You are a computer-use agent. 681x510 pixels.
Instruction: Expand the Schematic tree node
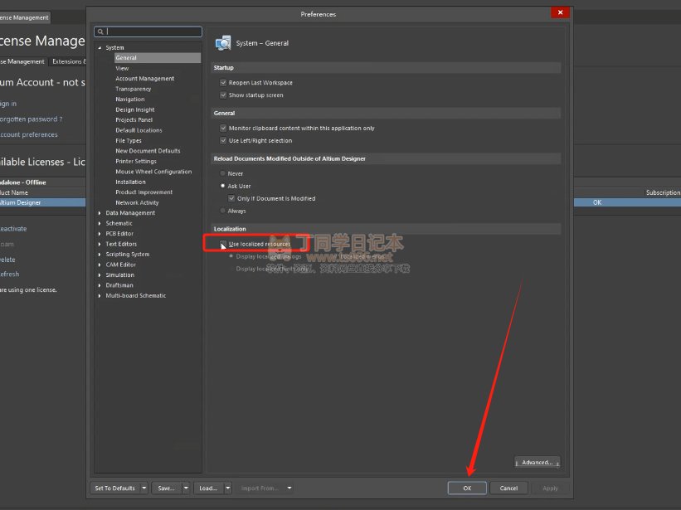[x=100, y=224]
